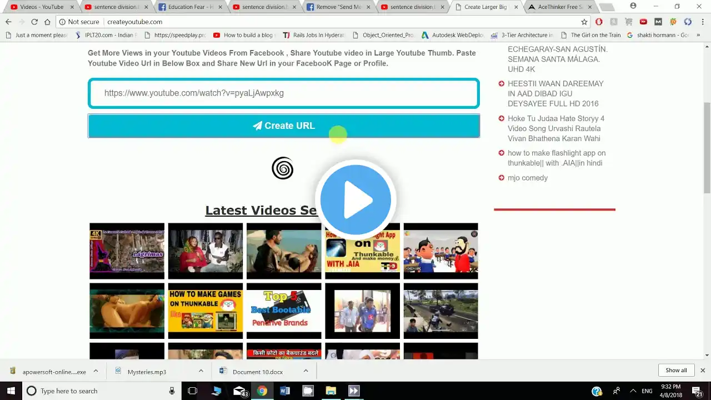Viewport: 711px width, 400px height.
Task: Click the ENG language indicator
Action: 647,391
